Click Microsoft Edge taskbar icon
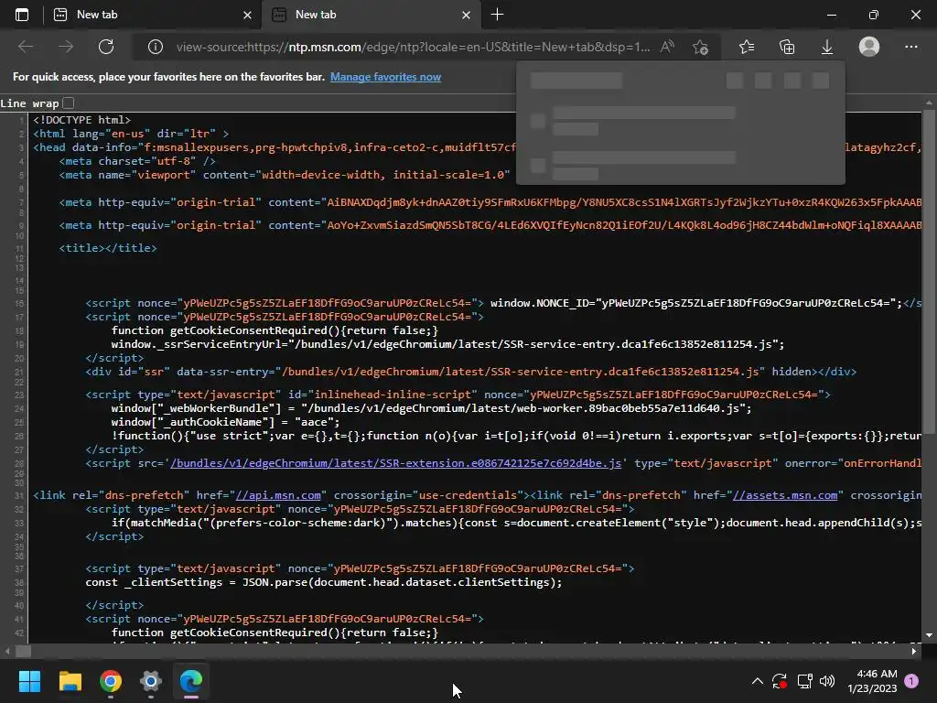The width and height of the screenshot is (937, 703). click(x=191, y=681)
